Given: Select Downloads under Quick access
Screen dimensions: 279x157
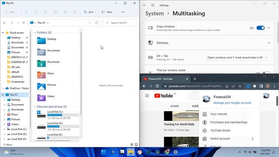Looking at the screenshot, I should 17,42.
